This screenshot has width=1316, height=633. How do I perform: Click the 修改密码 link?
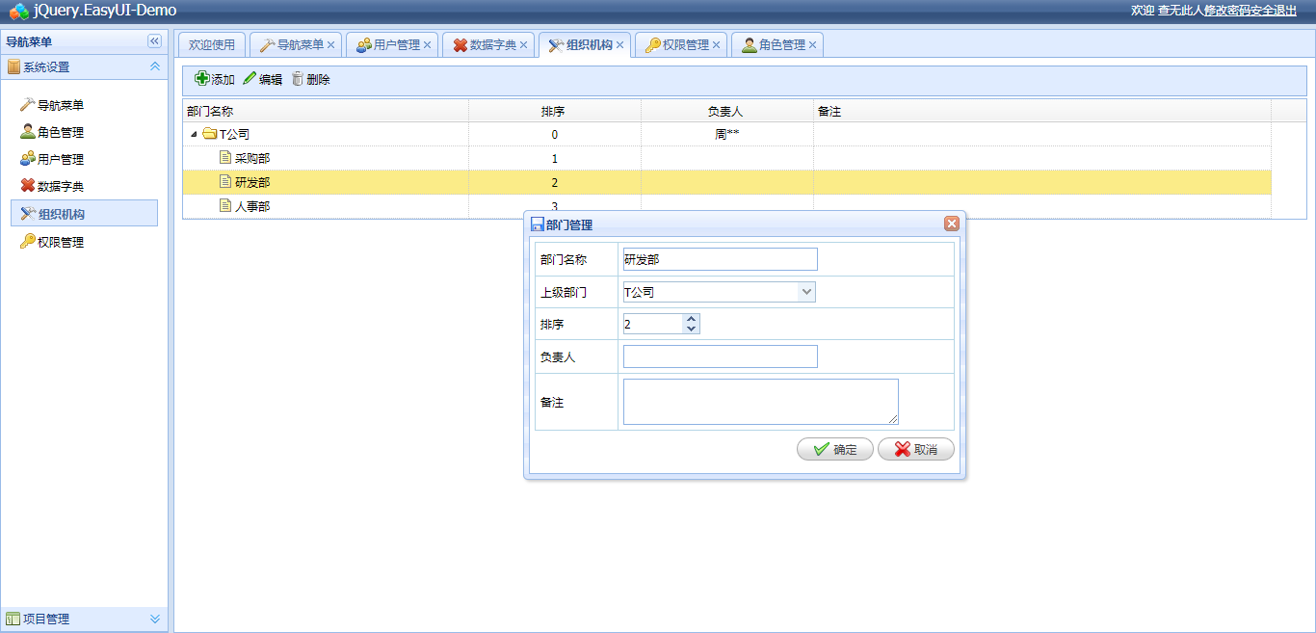pyautogui.click(x=1227, y=10)
